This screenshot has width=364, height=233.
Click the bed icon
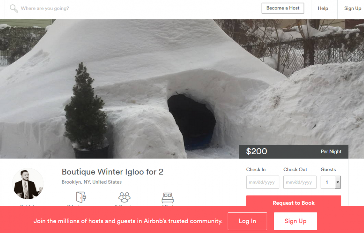pyautogui.click(x=168, y=198)
